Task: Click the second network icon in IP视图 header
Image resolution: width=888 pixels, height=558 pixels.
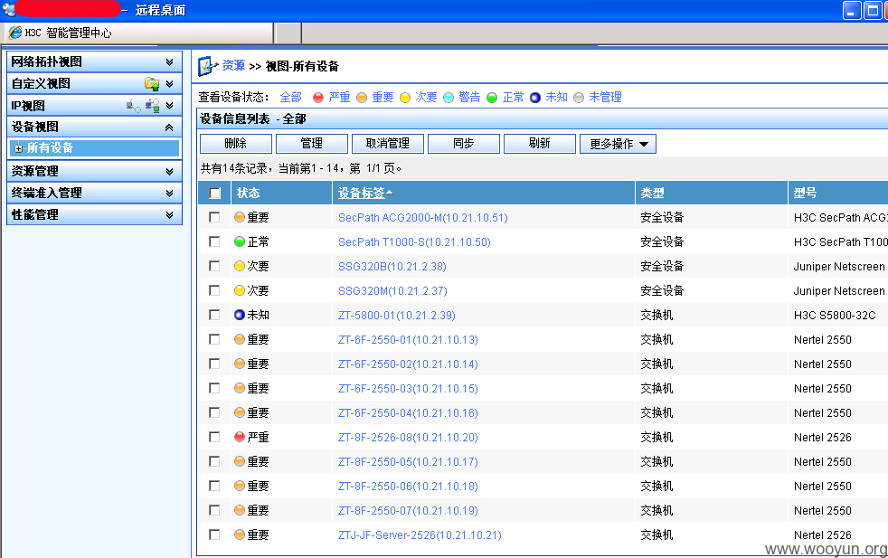Action: [x=152, y=106]
